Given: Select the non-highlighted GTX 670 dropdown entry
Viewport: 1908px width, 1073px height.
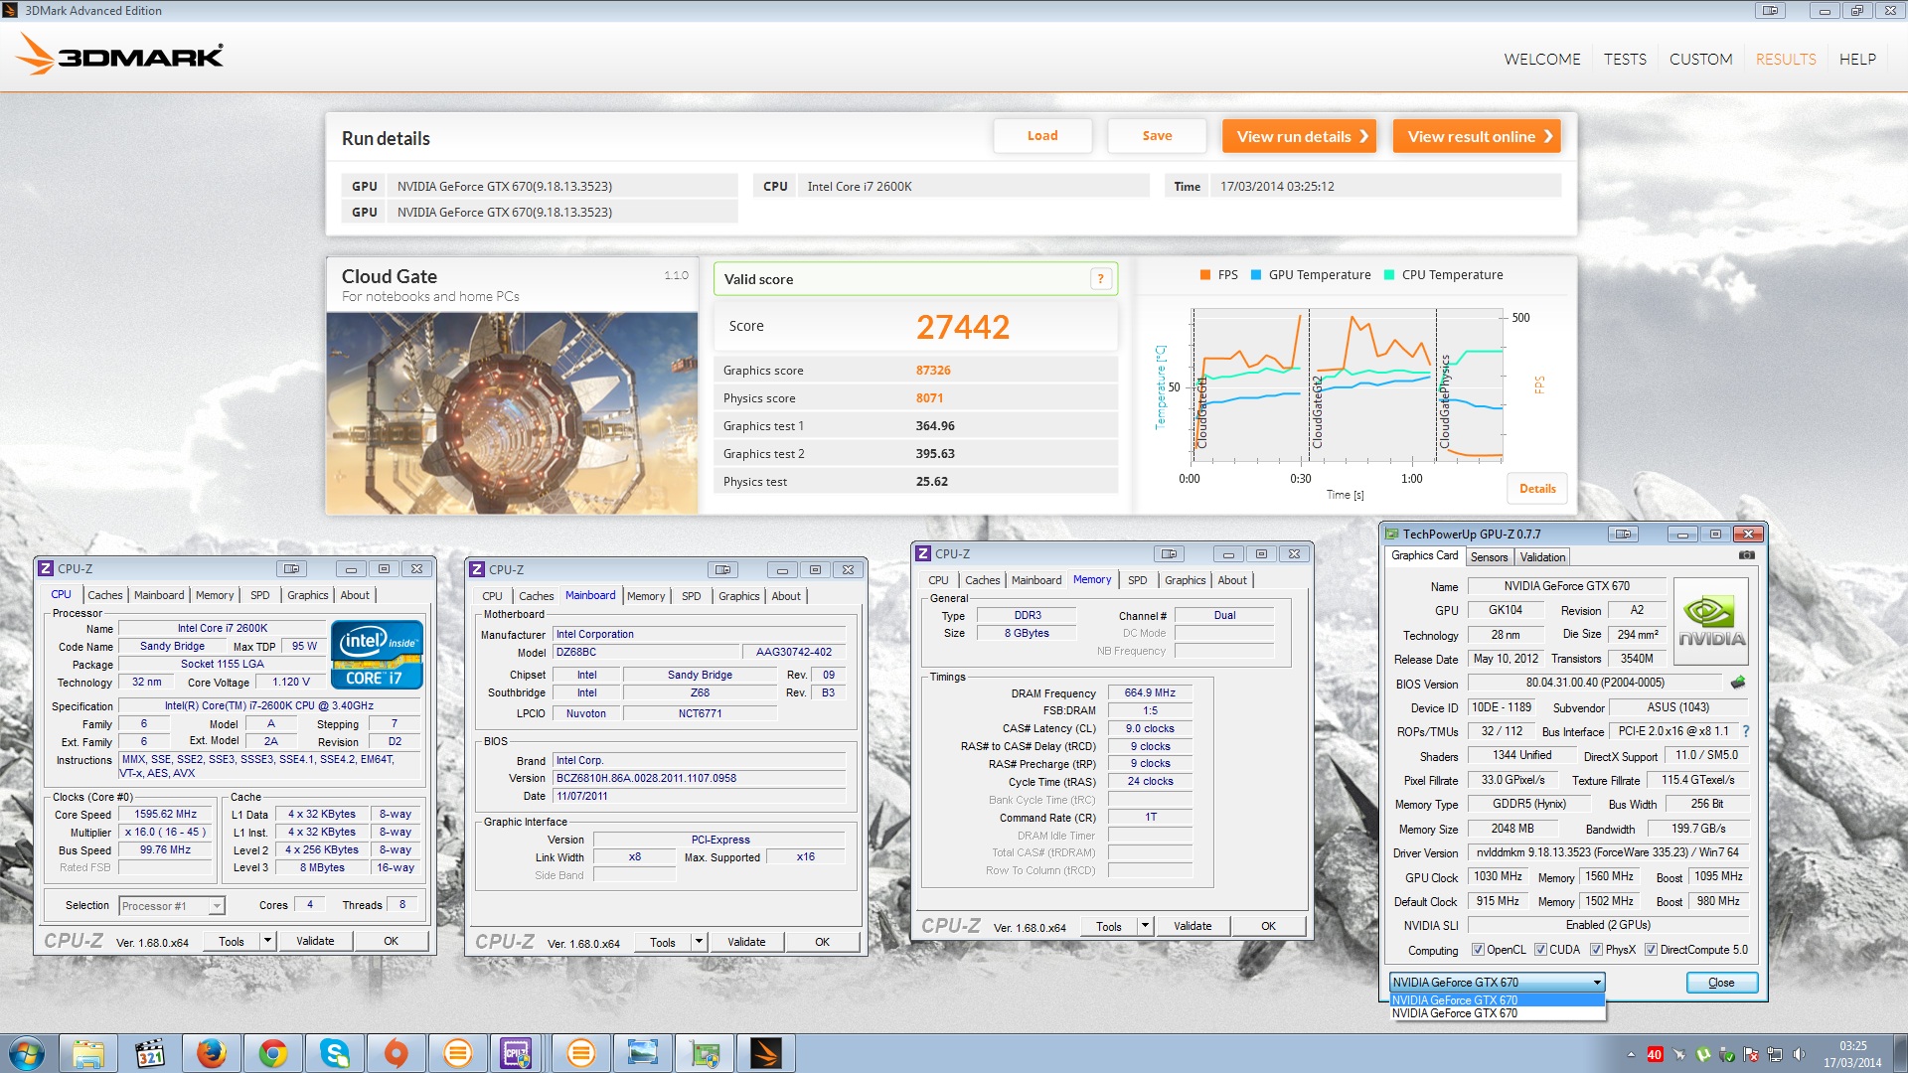Looking at the screenshot, I should coord(1497,1013).
